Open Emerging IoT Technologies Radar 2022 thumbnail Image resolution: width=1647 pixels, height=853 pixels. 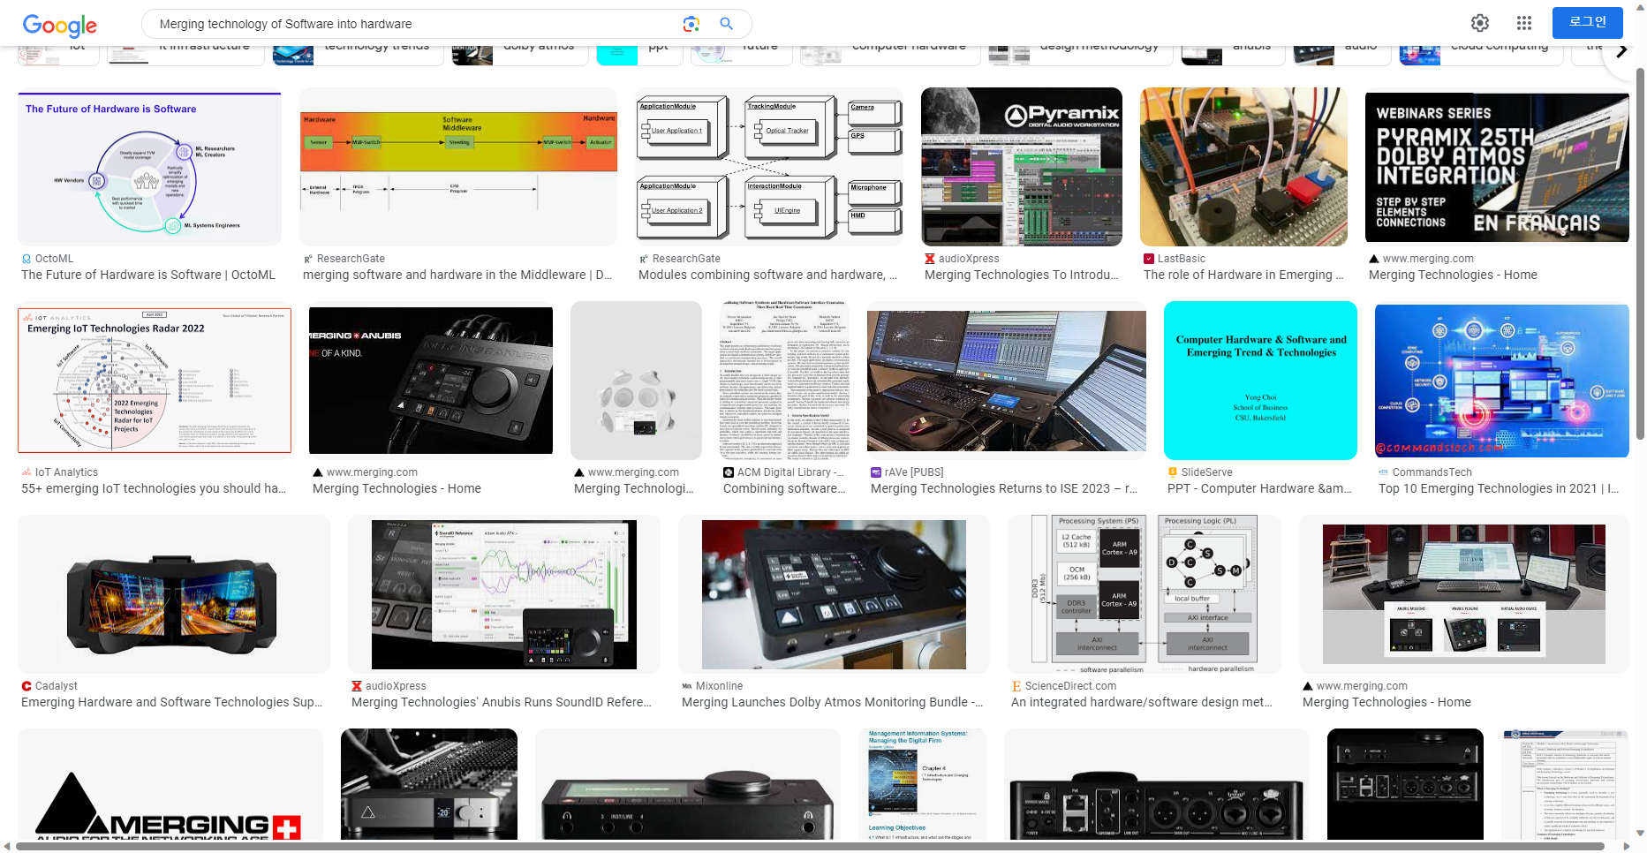155,381
